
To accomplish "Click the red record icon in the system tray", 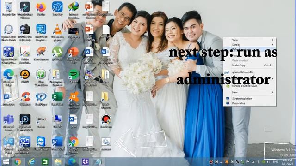I will [x=211, y=162].
